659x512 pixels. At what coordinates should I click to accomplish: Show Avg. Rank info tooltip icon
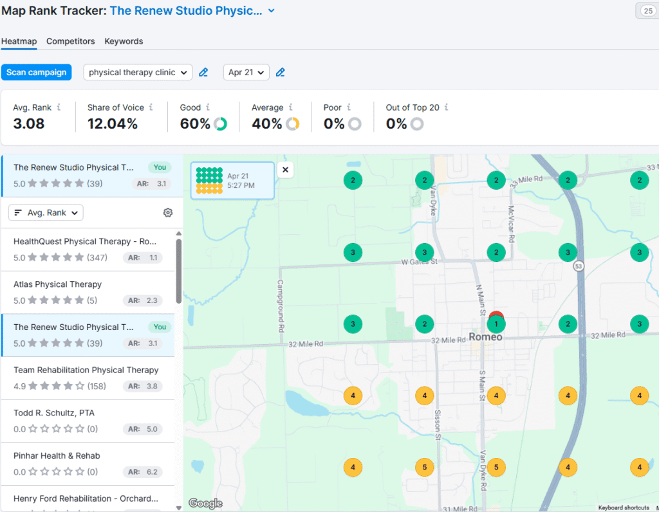[59, 107]
